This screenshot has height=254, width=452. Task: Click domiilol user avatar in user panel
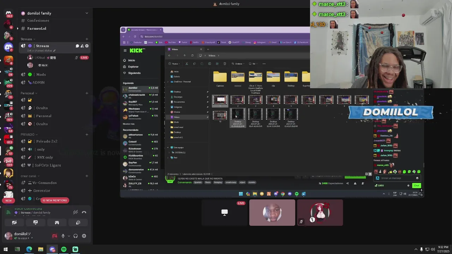point(8,236)
